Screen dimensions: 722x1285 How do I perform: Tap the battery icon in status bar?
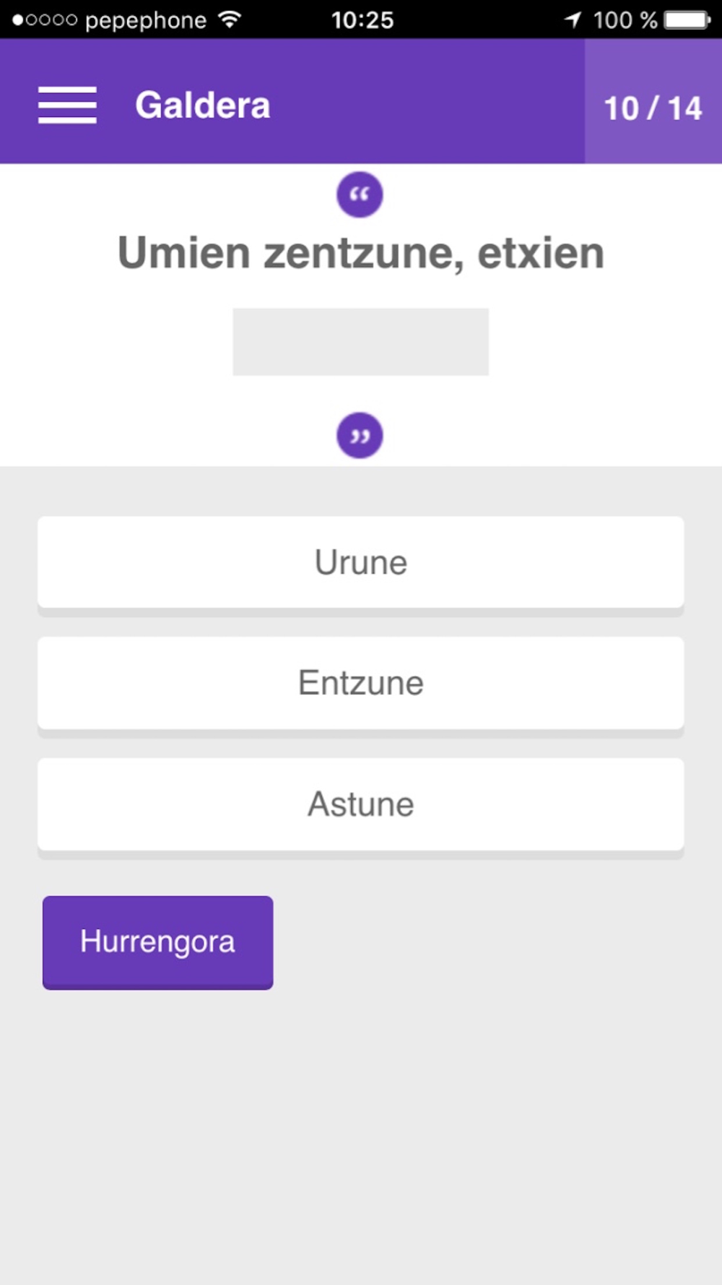(687, 20)
